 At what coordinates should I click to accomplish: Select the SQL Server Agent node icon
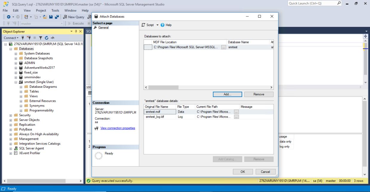[16, 148]
